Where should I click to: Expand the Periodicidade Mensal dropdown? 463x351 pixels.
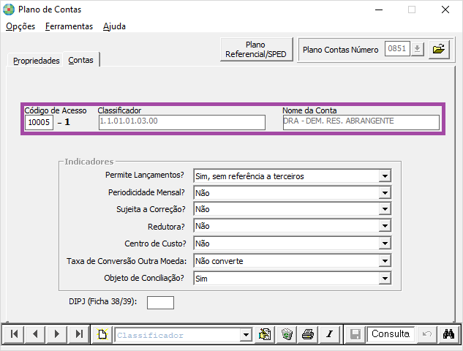[385, 193]
